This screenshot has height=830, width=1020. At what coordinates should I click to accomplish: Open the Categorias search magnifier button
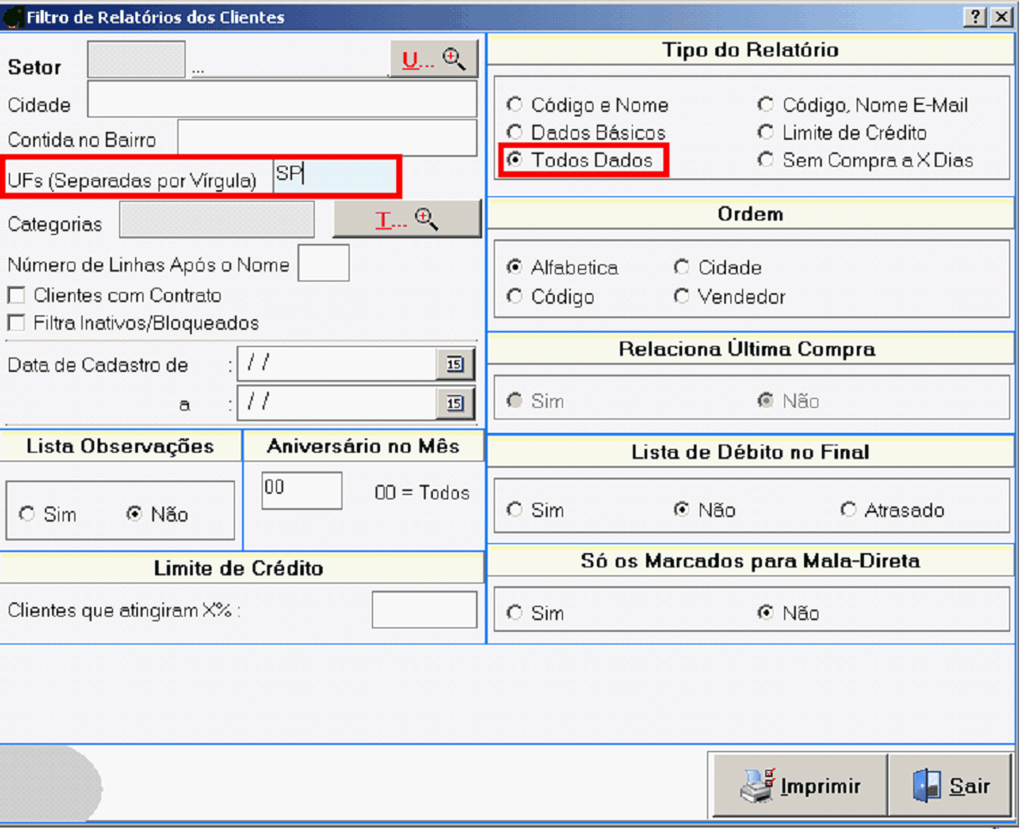click(x=407, y=220)
